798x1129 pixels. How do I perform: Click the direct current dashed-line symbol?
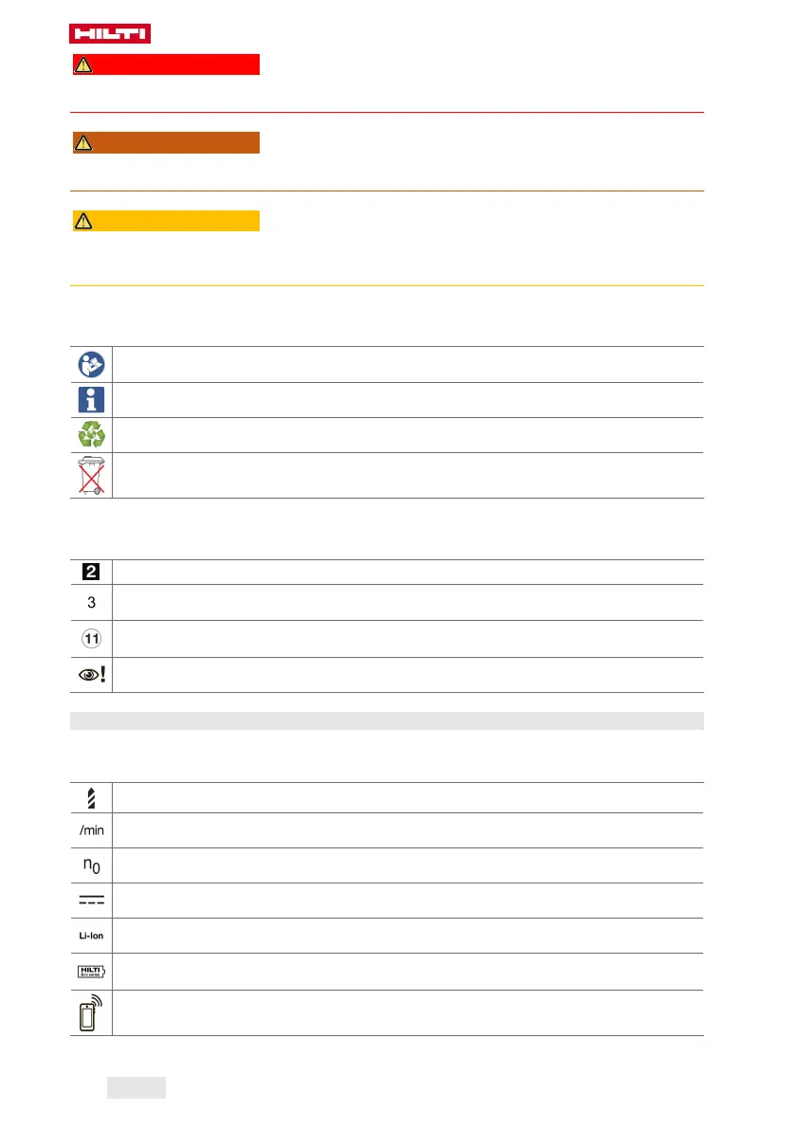point(91,900)
